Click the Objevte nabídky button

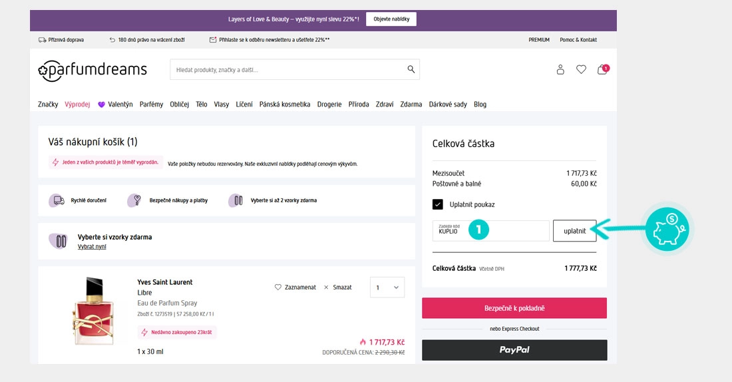click(x=391, y=19)
